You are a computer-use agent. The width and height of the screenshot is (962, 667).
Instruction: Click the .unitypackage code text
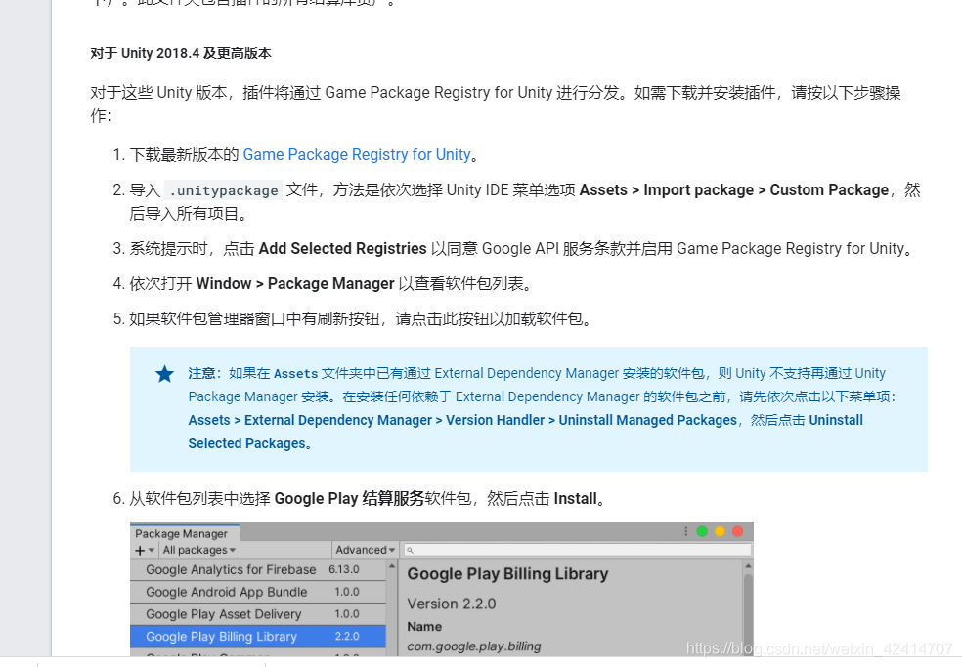click(x=224, y=190)
